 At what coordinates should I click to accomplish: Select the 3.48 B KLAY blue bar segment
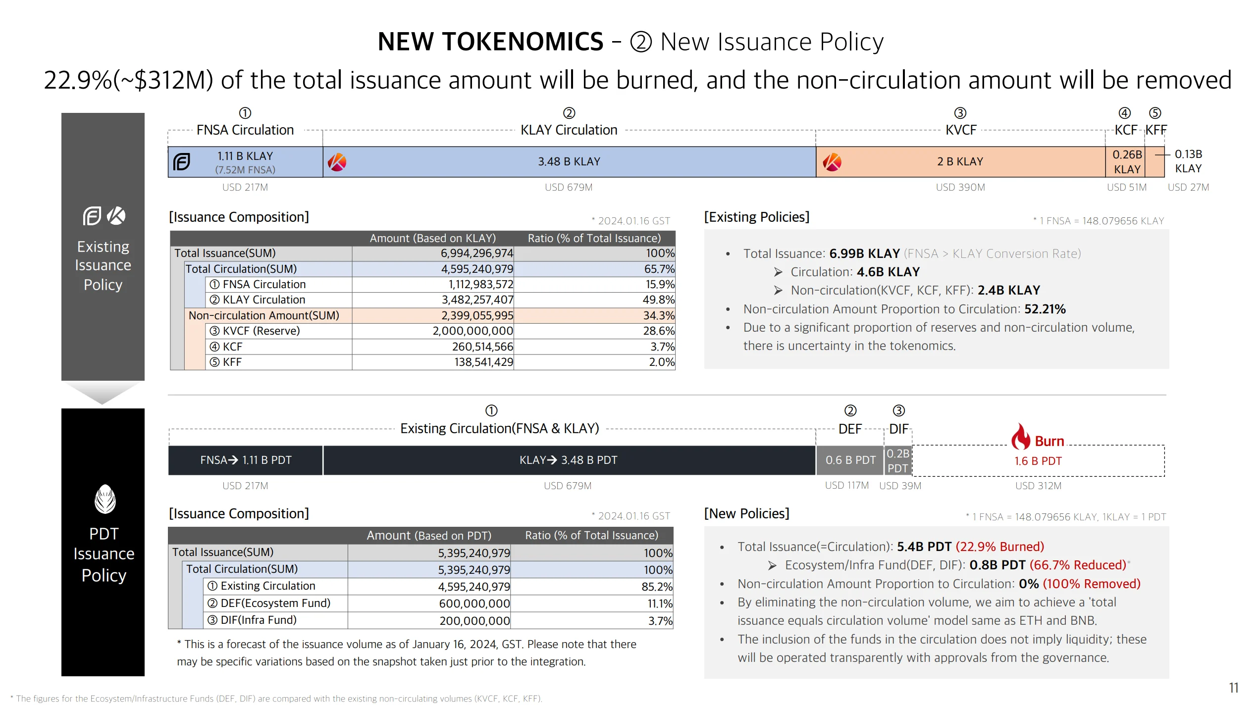[569, 162]
